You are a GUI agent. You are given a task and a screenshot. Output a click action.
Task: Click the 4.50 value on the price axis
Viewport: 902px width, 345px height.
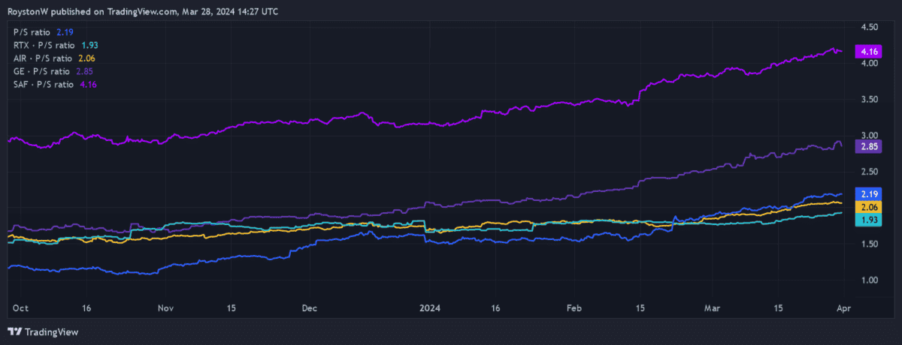click(870, 27)
